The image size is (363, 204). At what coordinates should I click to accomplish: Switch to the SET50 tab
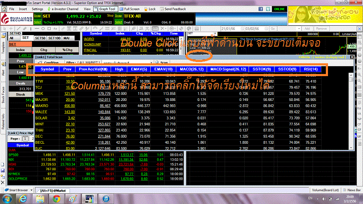click(x=40, y=38)
